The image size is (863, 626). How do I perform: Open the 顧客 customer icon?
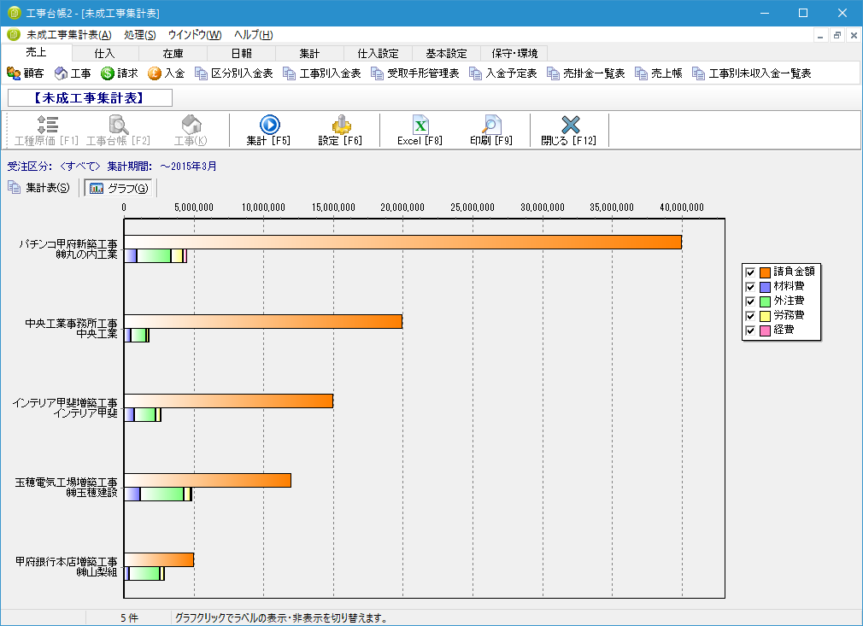26,73
